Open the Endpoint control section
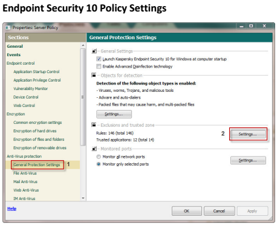280x229 pixels. [x=21, y=63]
